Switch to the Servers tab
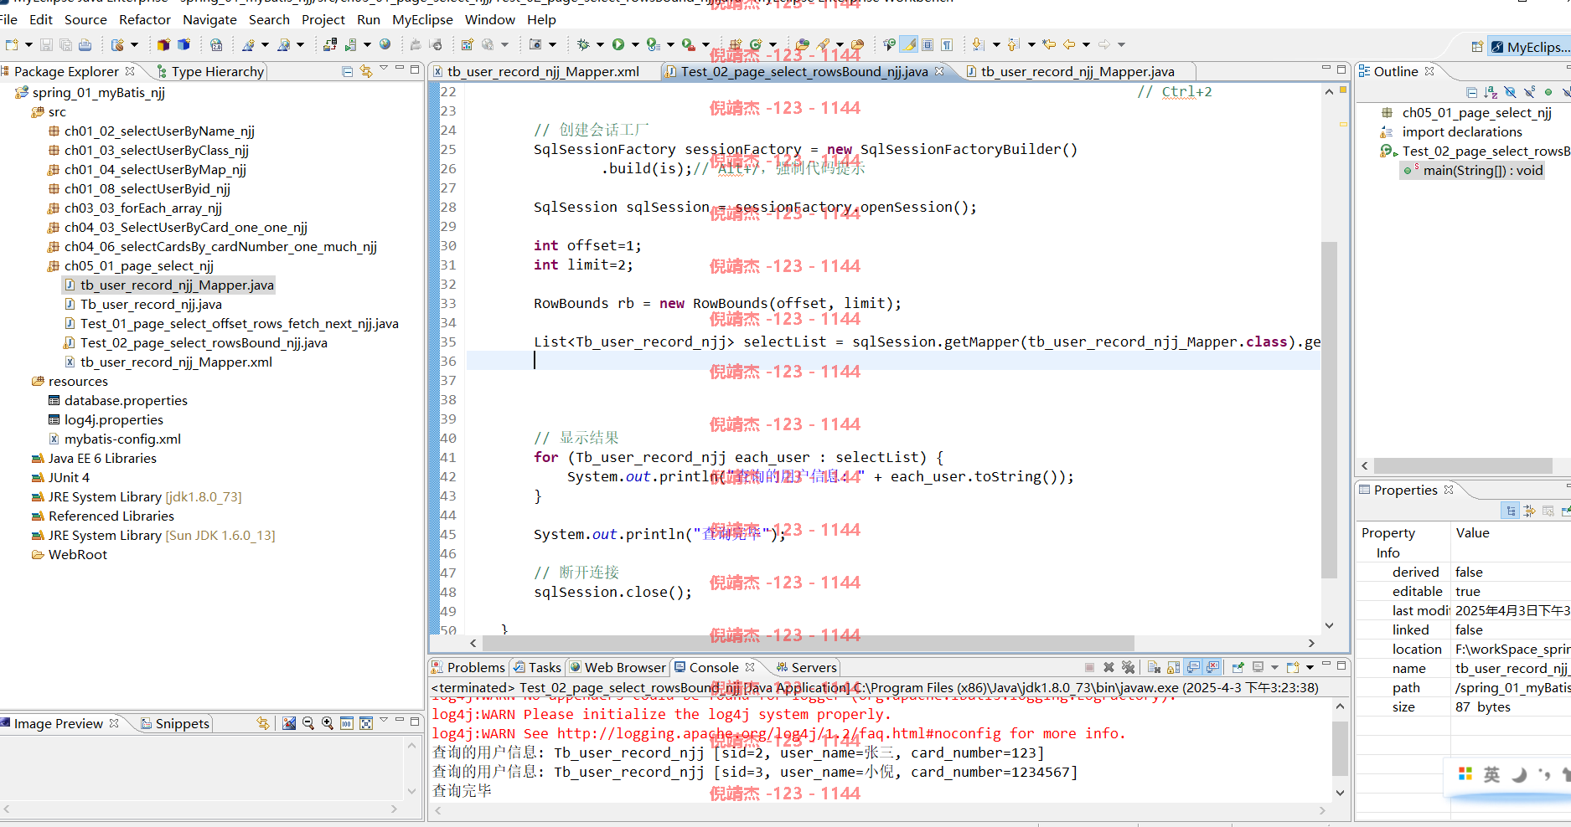The image size is (1571, 827). [x=806, y=667]
